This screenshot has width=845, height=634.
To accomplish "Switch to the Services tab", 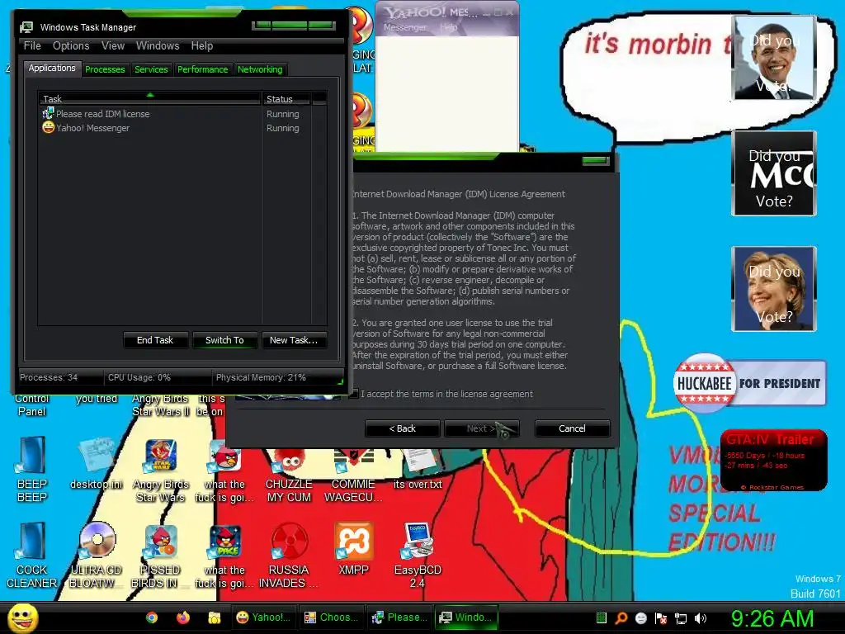I will point(152,69).
